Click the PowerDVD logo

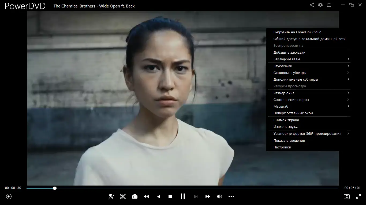[x=25, y=6]
